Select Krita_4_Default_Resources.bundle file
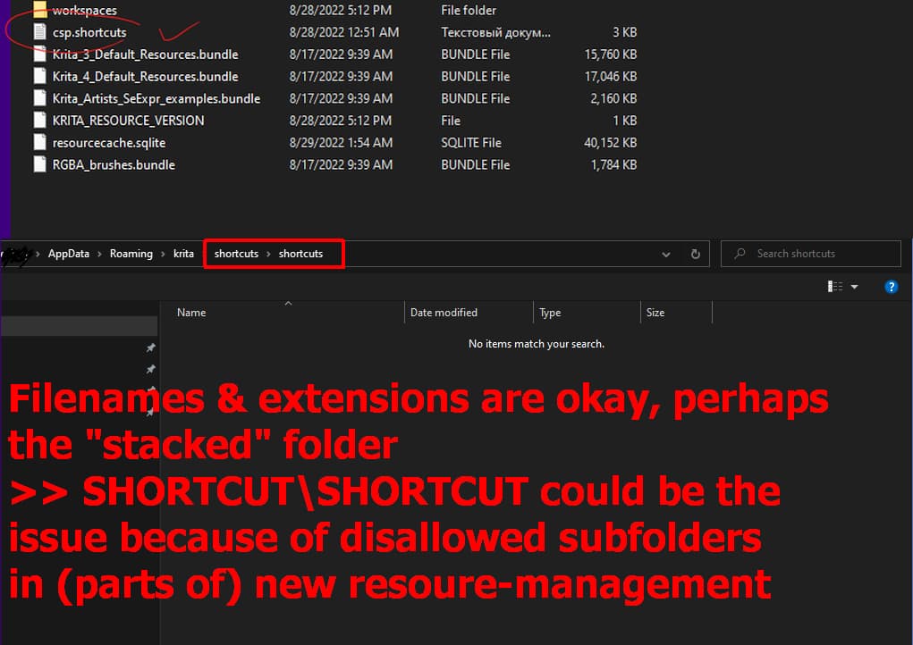 145,77
